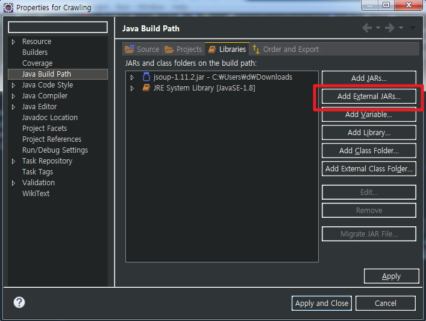Select Validation in the tree
426x321 pixels.
[x=39, y=183]
